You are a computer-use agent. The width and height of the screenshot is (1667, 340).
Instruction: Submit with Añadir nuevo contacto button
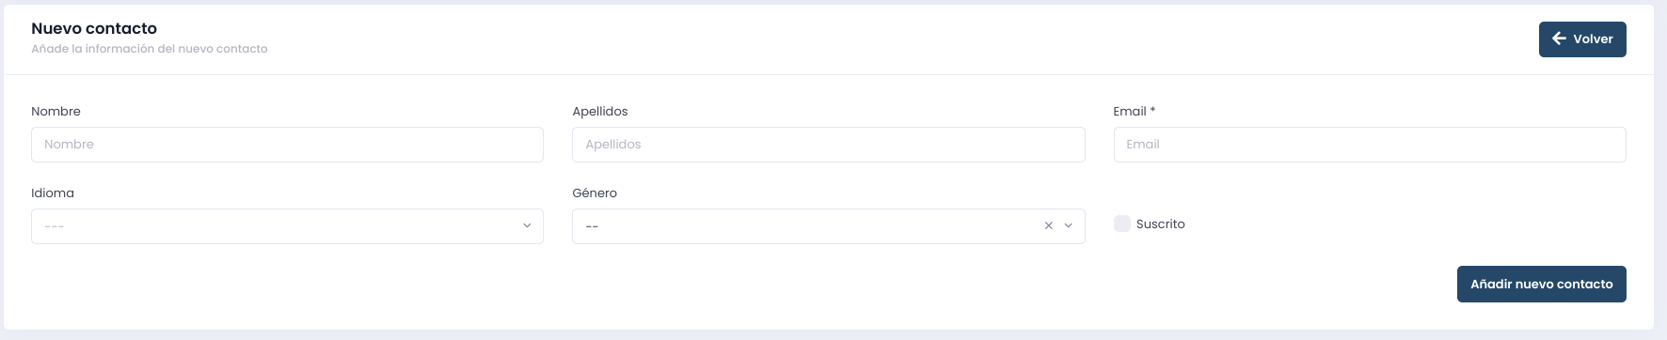[x=1541, y=284]
